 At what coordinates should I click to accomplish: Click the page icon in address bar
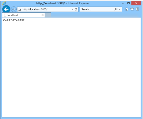(x=20, y=9)
